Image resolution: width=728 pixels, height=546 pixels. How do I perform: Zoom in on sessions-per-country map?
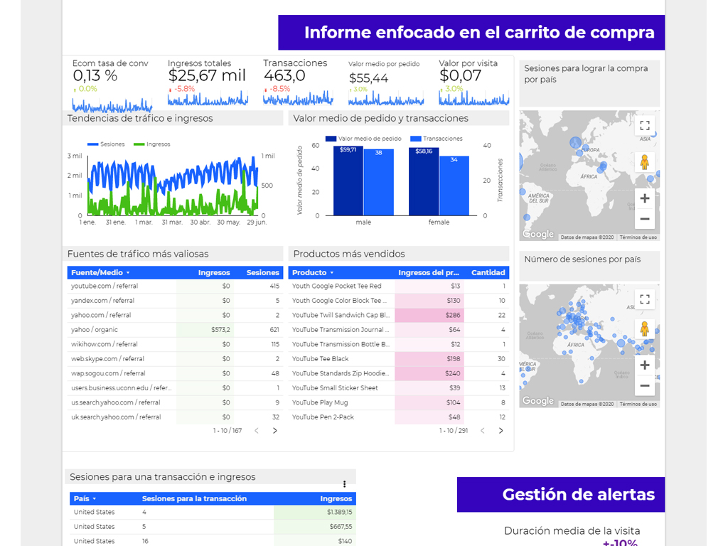(x=644, y=365)
